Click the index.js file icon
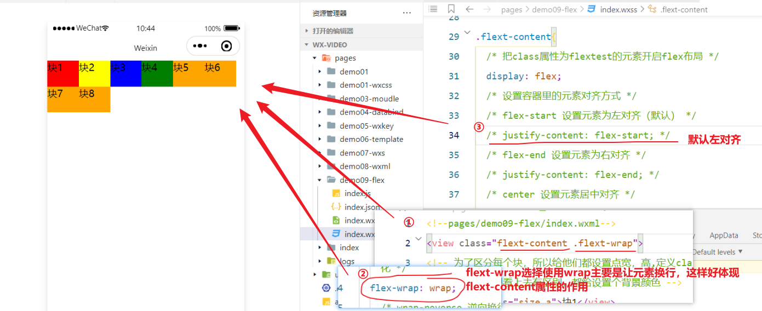This screenshot has height=311, width=762. pyautogui.click(x=336, y=193)
